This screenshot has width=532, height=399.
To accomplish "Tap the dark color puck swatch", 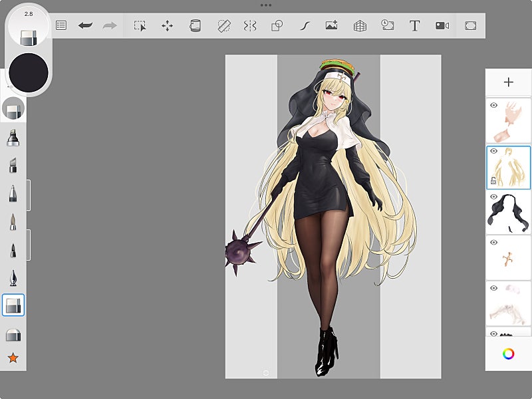I will [28, 72].
